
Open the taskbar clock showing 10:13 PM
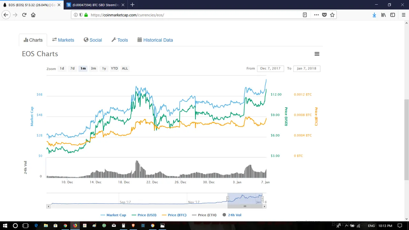tap(385, 226)
